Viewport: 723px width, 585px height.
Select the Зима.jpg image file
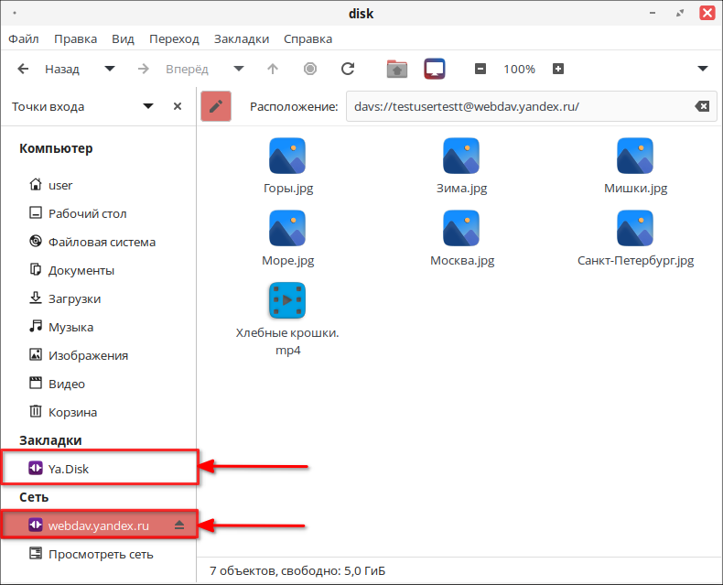pyautogui.click(x=461, y=166)
